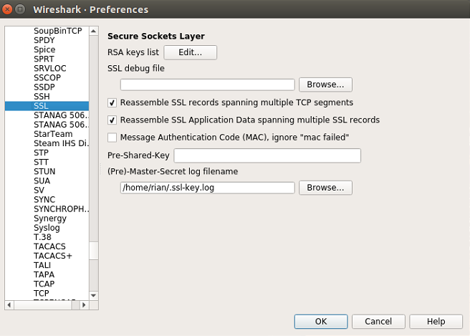Screen dimensions: 470x336
Task: Click the horizontal scroll-right arrow
Action: 84,304
